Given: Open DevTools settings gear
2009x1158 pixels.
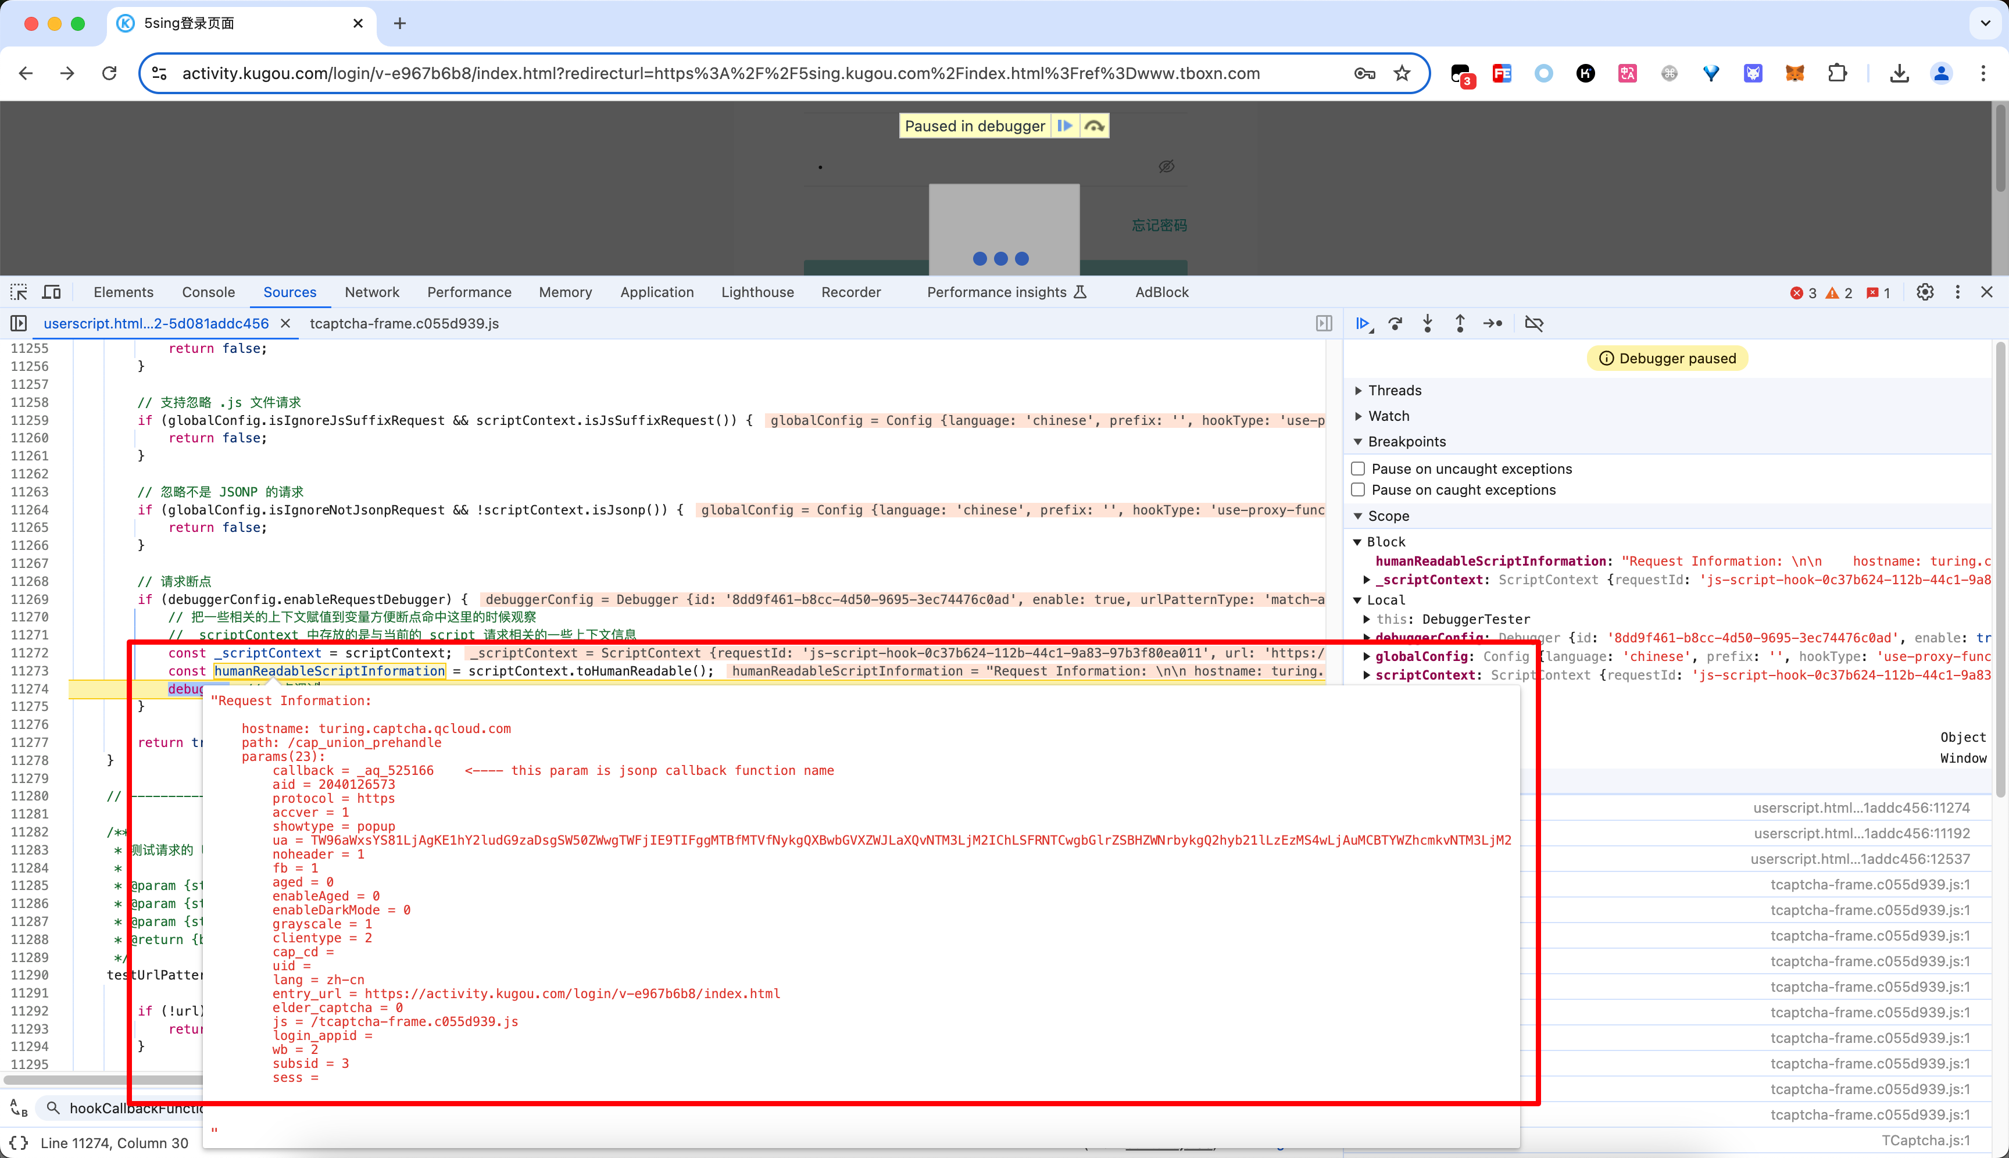Looking at the screenshot, I should pyautogui.click(x=1925, y=292).
